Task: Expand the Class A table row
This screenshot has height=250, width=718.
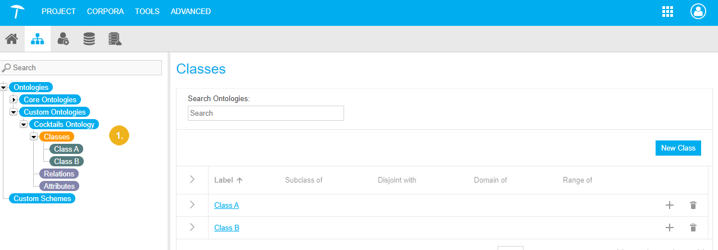Action: point(192,205)
